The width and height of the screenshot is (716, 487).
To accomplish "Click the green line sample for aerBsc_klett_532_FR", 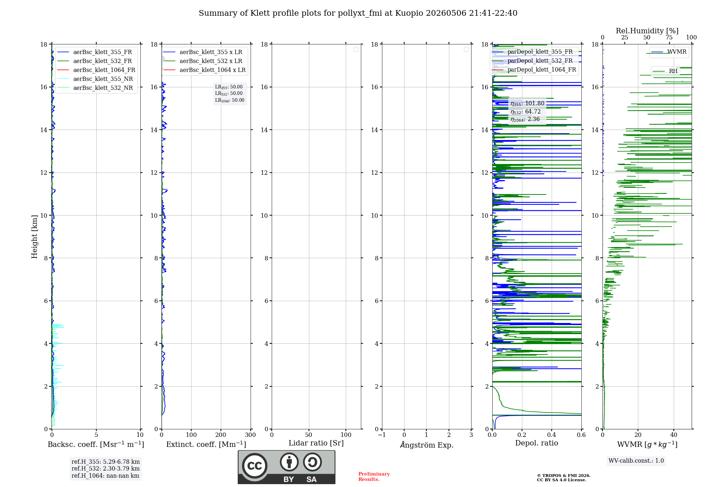I will click(63, 61).
